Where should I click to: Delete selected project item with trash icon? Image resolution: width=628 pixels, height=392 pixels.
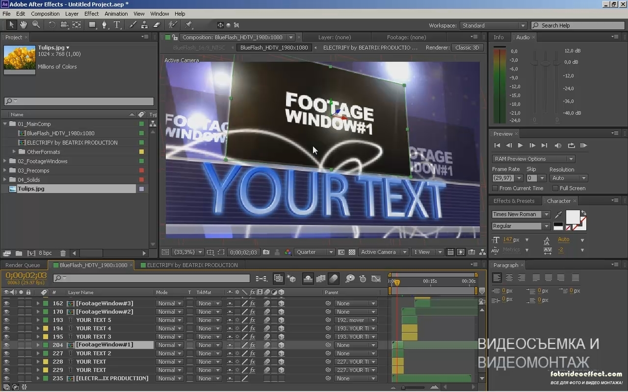click(63, 253)
